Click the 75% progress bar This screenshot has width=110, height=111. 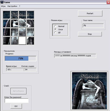pos(20,58)
